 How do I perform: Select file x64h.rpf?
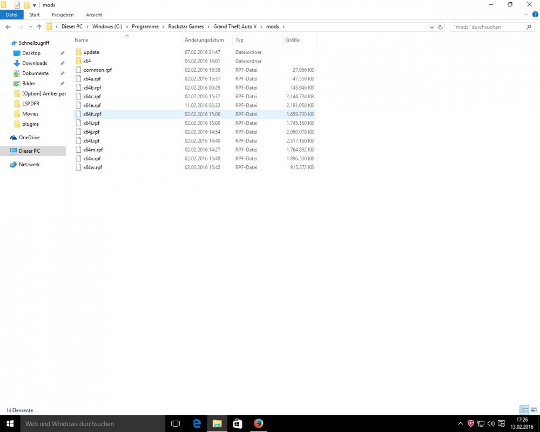coord(92,114)
